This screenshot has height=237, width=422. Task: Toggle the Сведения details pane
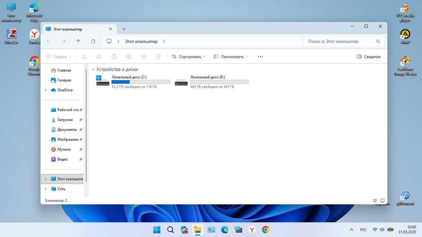click(x=368, y=57)
